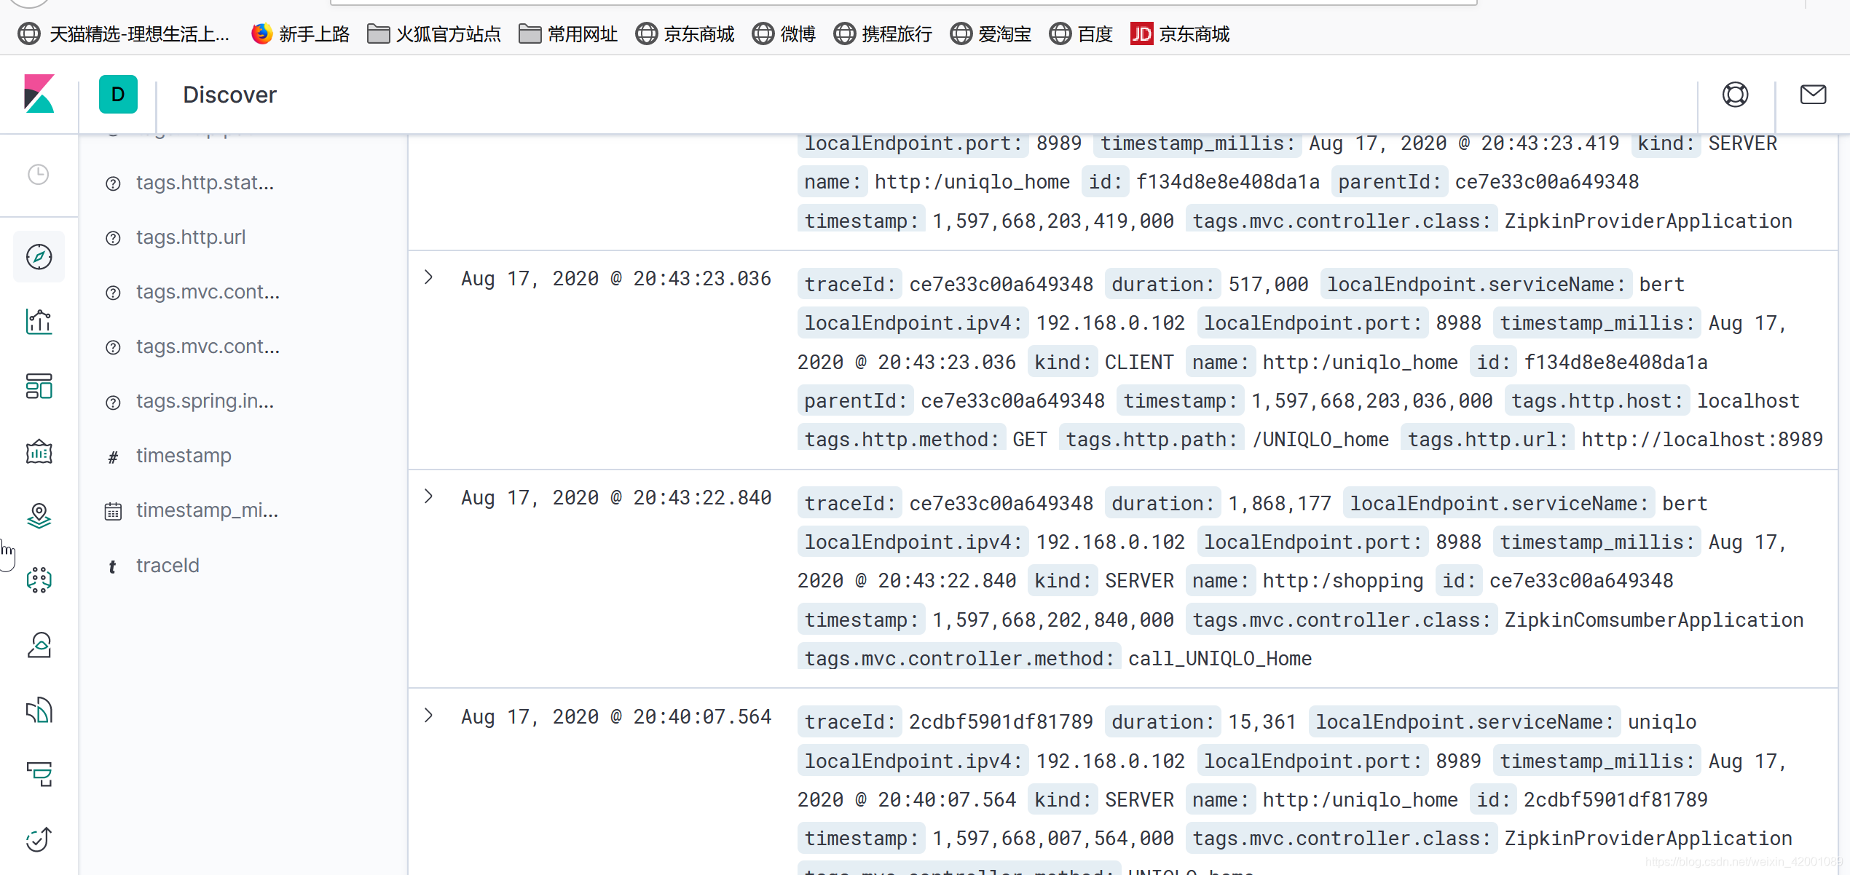The height and width of the screenshot is (875, 1850).
Task: Click the serviceName value uniqlo
Action: [x=1662, y=722]
